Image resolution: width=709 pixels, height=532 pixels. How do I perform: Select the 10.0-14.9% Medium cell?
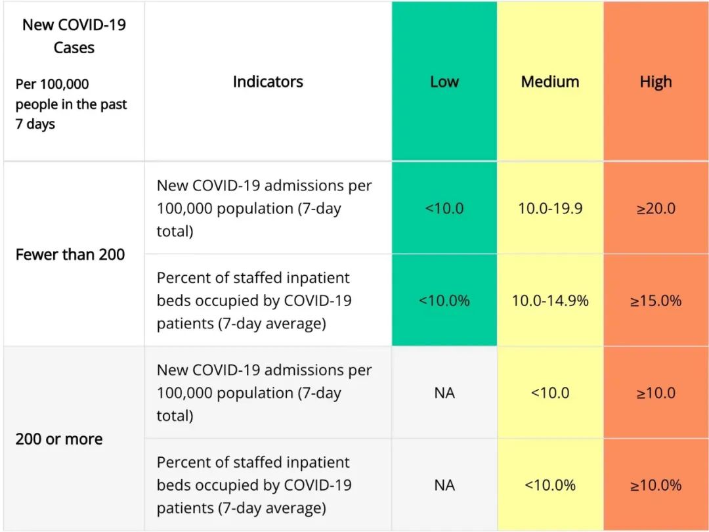[x=550, y=300]
